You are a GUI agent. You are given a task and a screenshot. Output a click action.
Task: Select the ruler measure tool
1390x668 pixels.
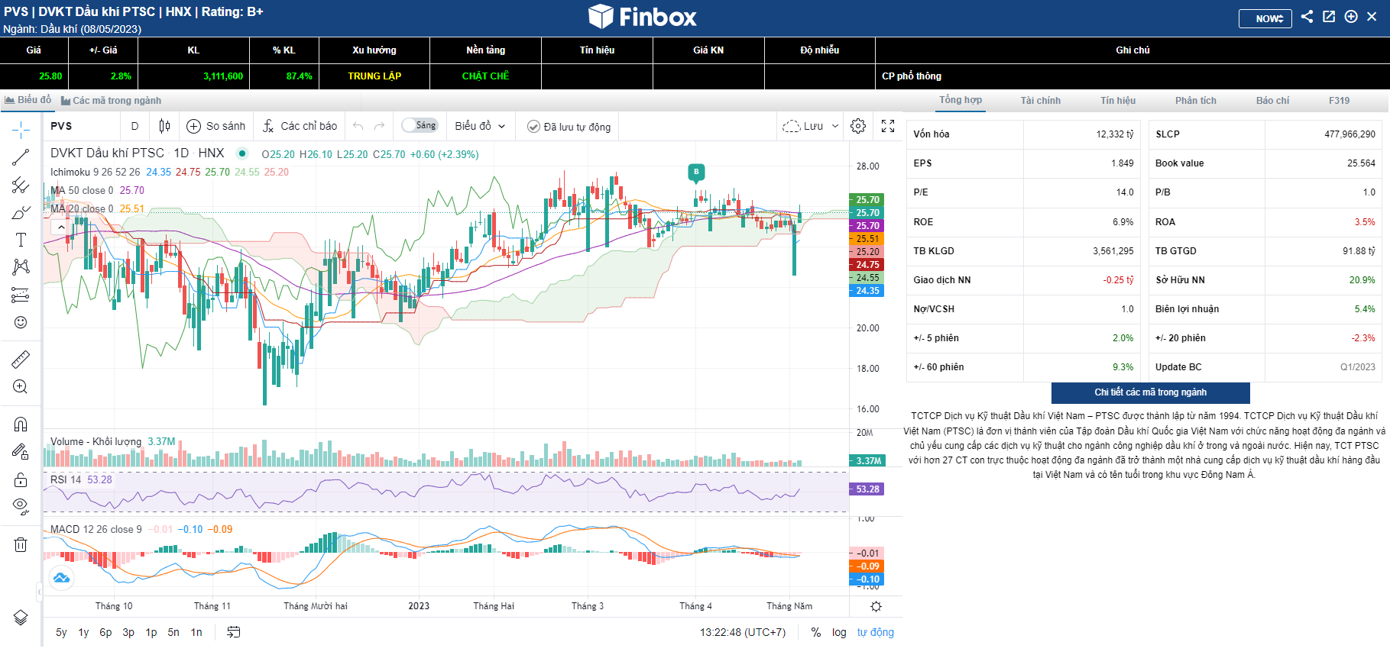coord(21,359)
